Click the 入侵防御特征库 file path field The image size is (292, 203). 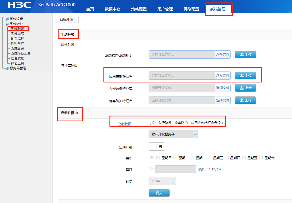pos(182,88)
